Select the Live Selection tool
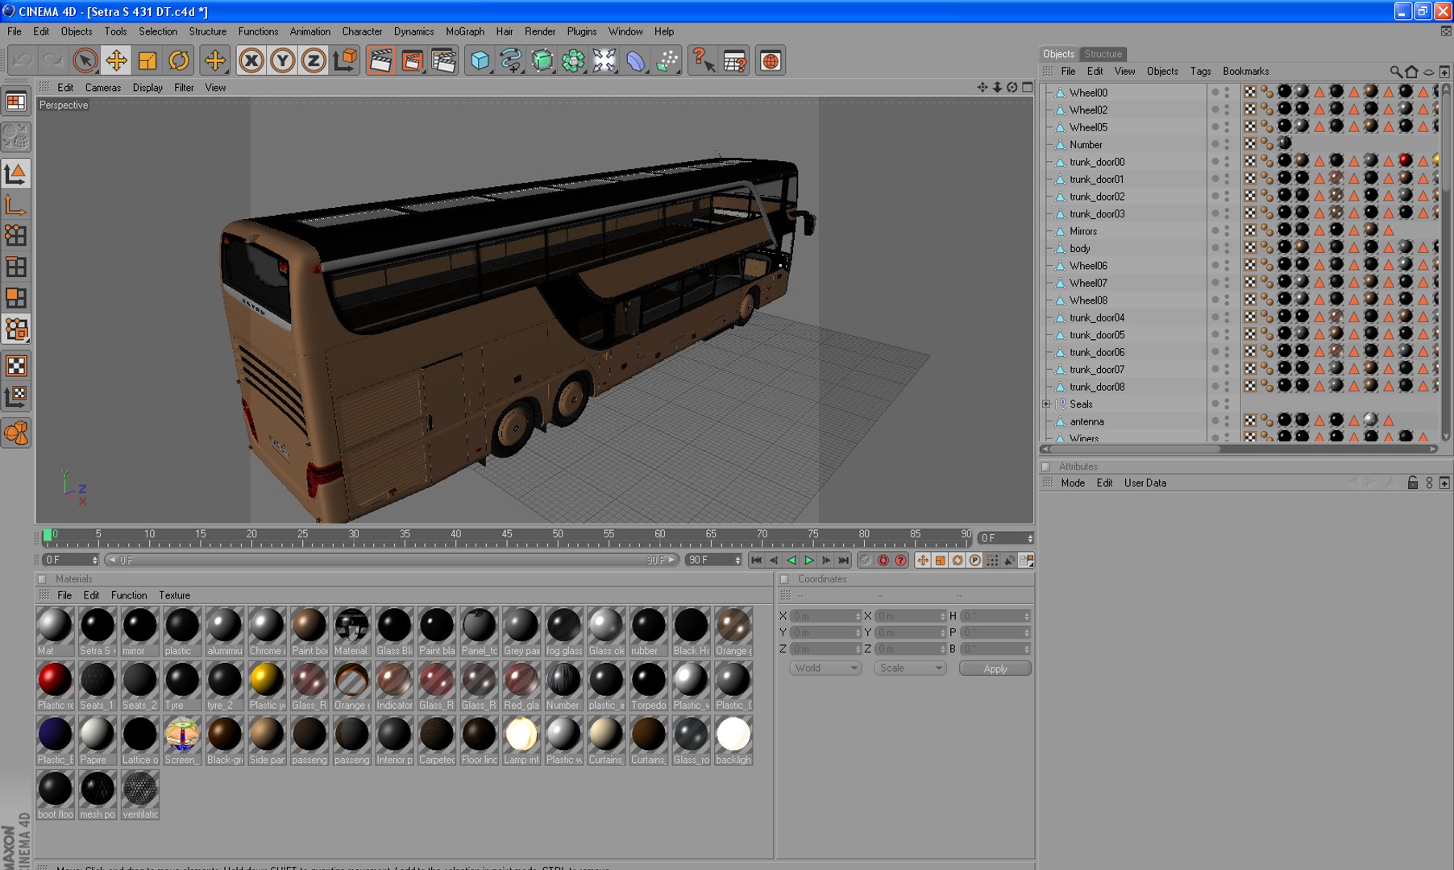This screenshot has width=1454, height=870. point(85,60)
